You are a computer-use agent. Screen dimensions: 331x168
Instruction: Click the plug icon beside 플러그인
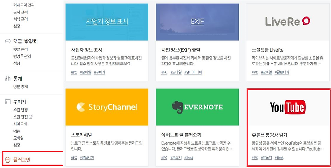click(x=7, y=160)
